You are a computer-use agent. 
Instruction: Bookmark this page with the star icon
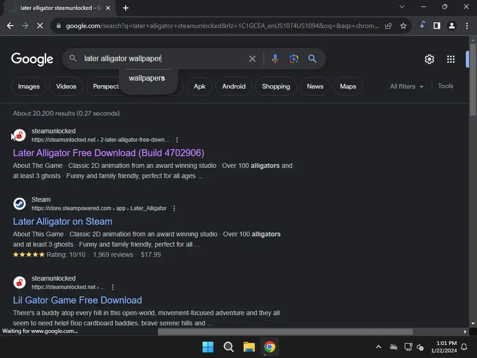403,26
